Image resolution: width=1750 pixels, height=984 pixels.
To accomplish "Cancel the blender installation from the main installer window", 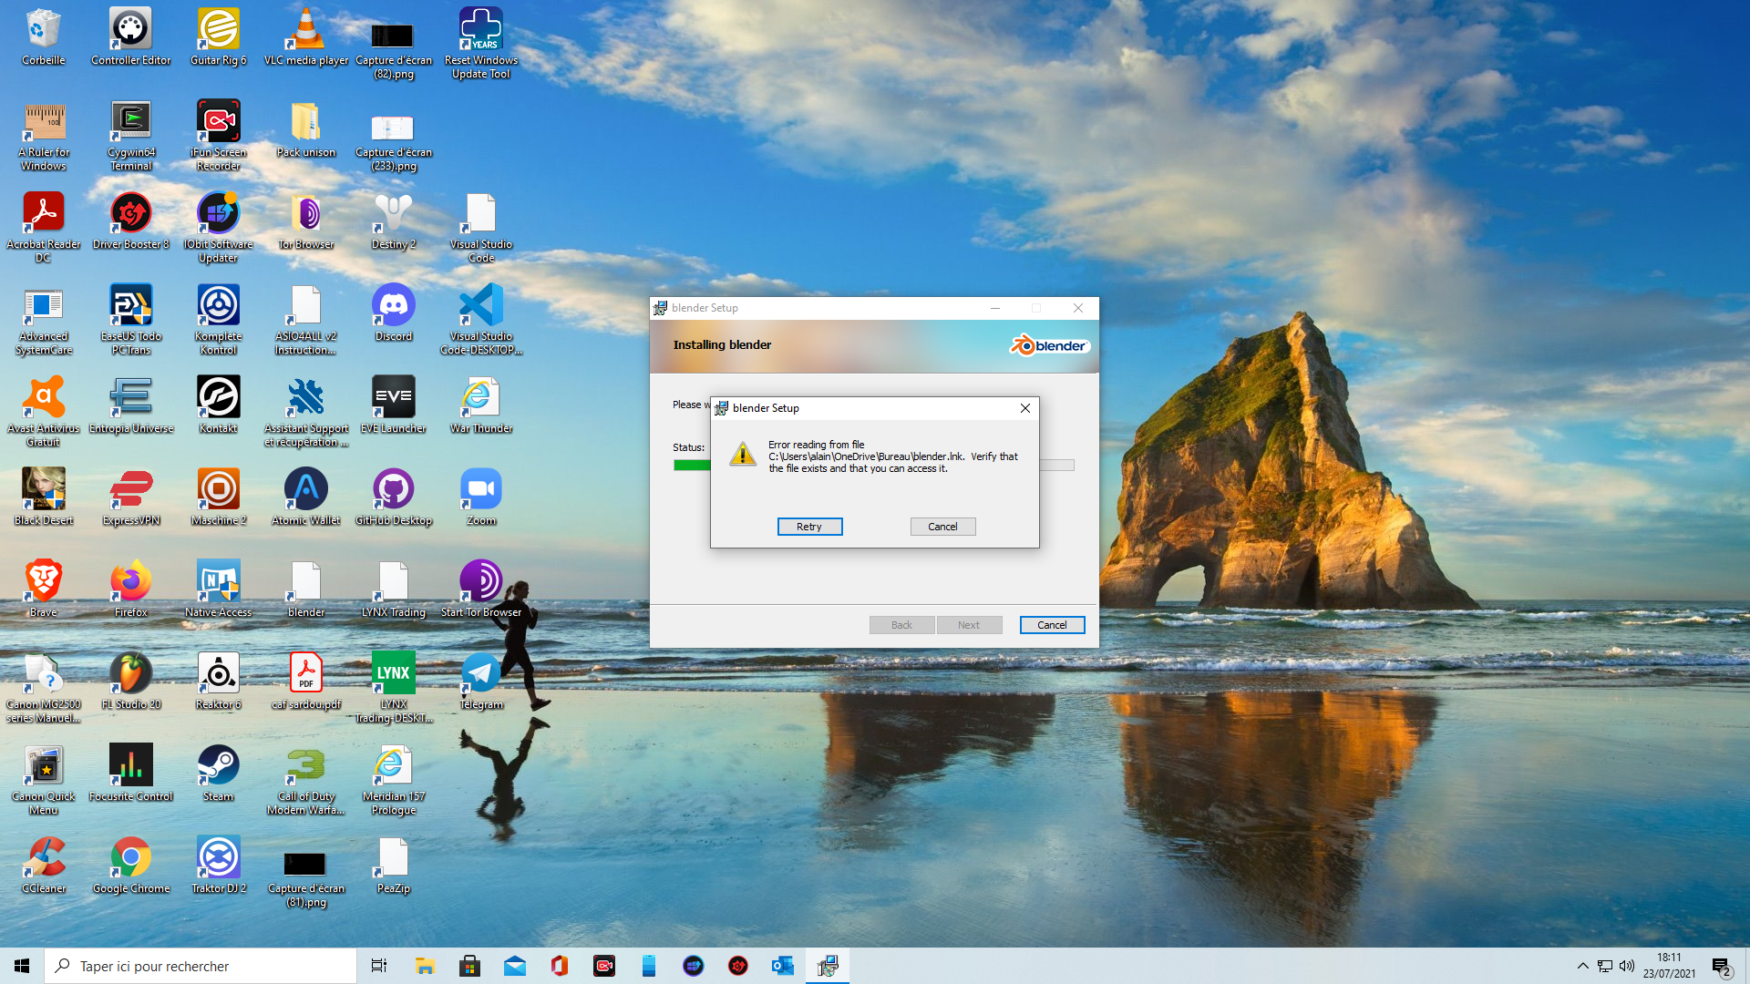I will click(1052, 625).
